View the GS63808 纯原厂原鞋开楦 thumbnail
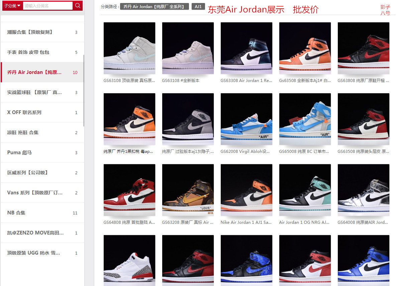401x286 pixels. pyautogui.click(x=364, y=48)
